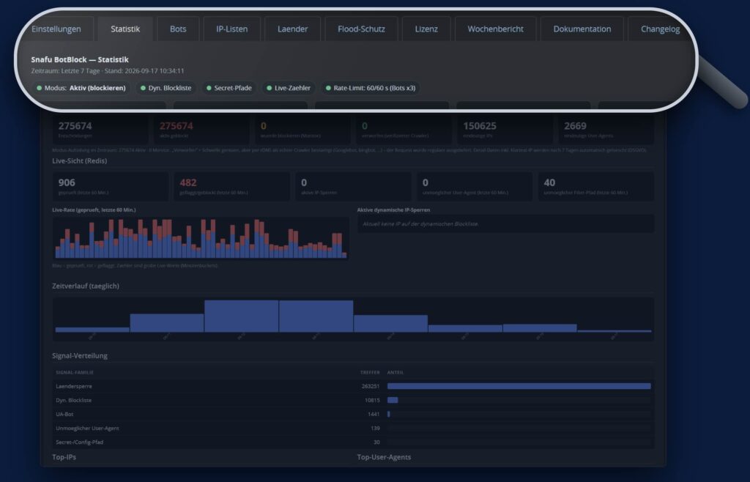The image size is (750, 482).
Task: Click the Live-Zaehler status badge
Action: [x=289, y=88]
